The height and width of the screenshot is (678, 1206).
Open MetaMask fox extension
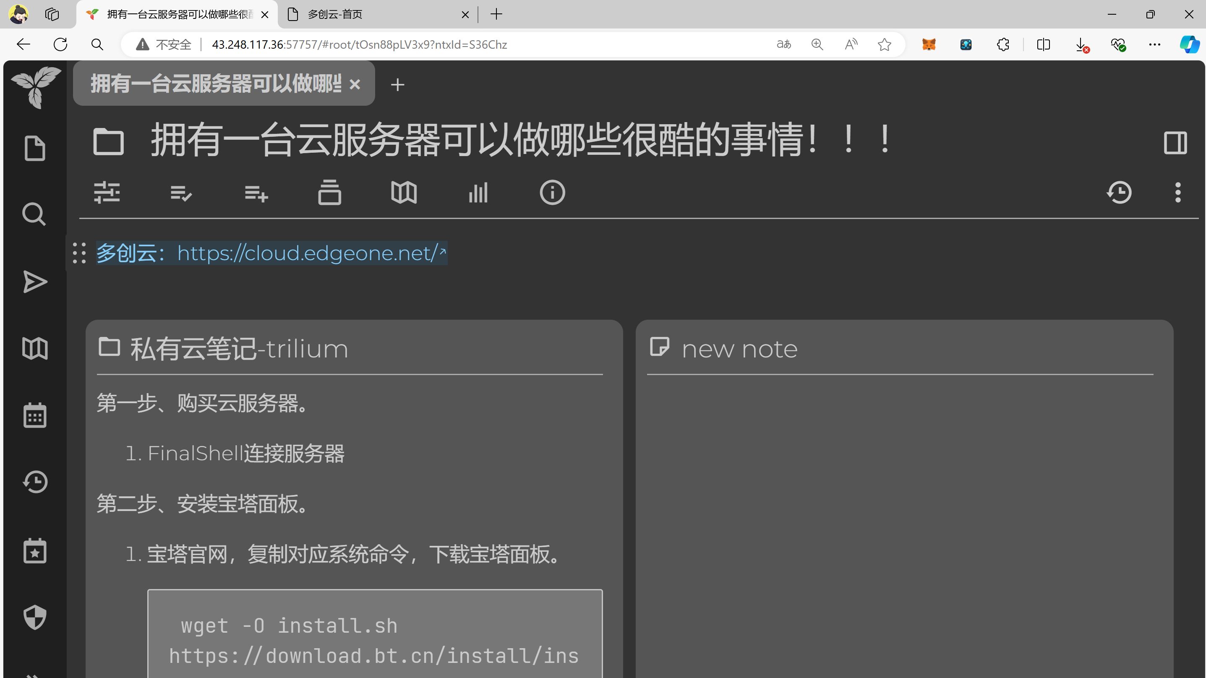[x=929, y=44]
